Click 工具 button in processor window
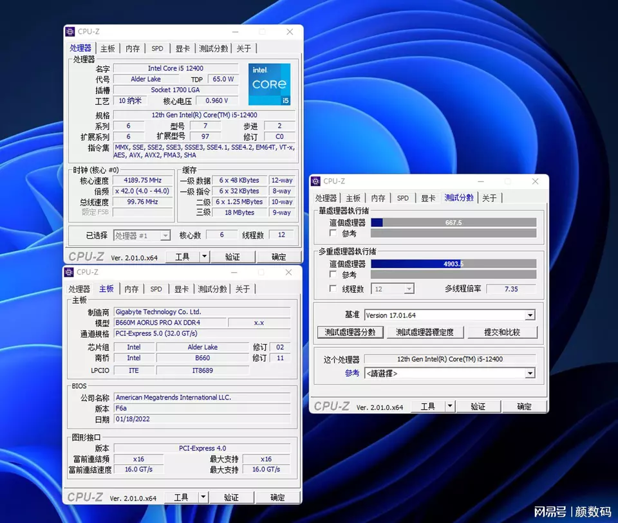The width and height of the screenshot is (618, 523). point(182,257)
